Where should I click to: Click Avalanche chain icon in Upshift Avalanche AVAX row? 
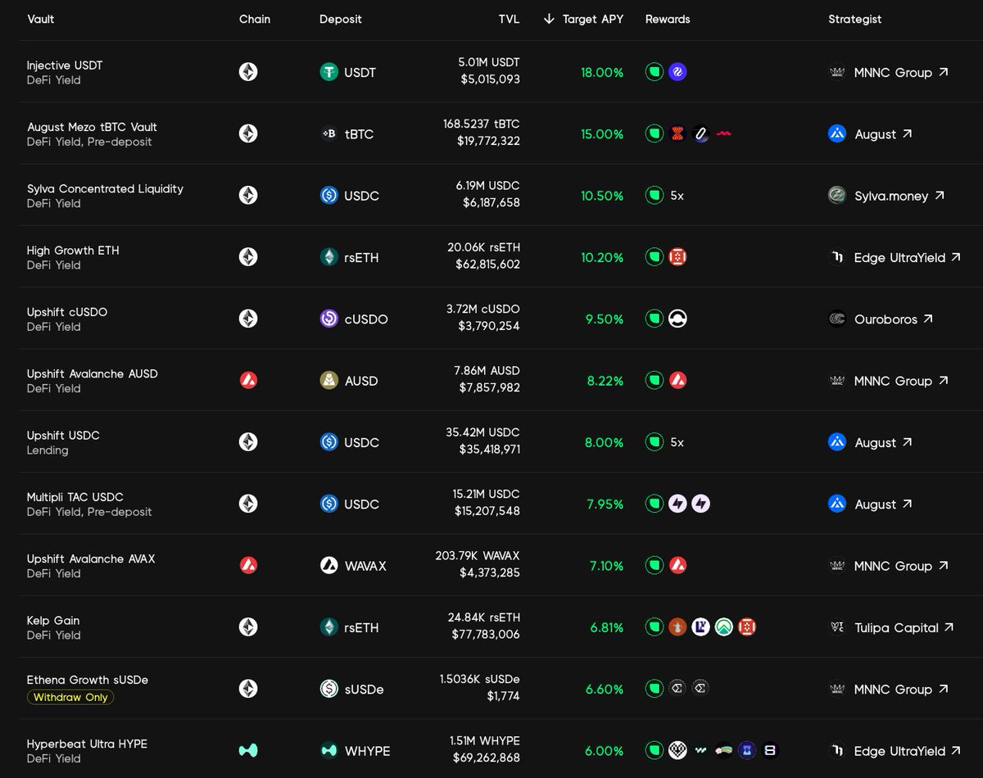[x=248, y=566]
